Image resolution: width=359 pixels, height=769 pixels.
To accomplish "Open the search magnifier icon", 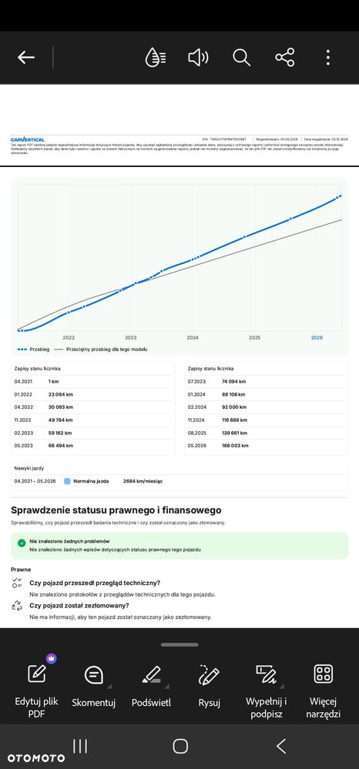I will click(242, 58).
